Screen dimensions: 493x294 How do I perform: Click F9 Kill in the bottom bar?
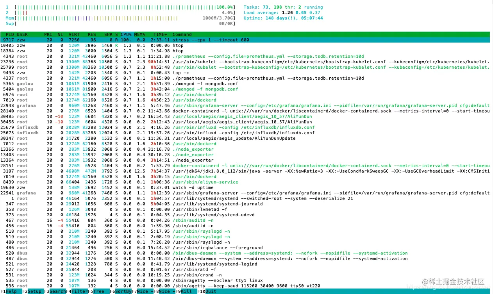coord(186,291)
